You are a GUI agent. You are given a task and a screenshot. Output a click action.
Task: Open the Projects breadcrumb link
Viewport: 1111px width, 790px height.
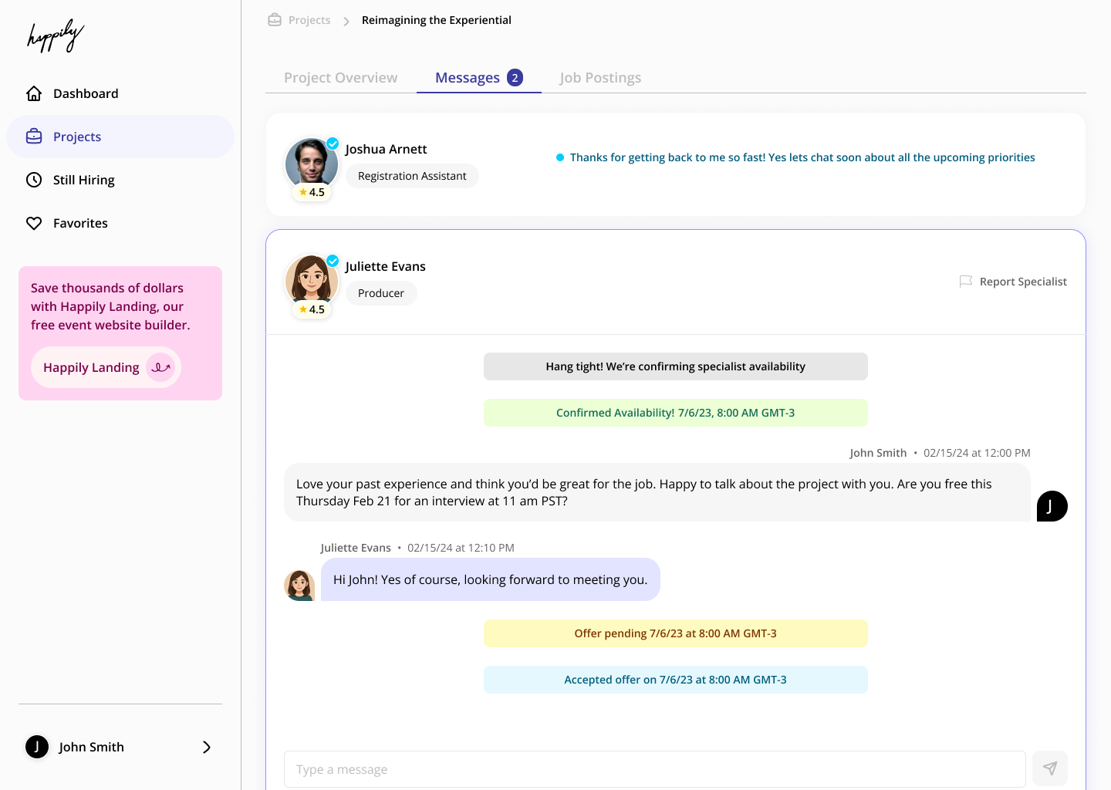309,20
